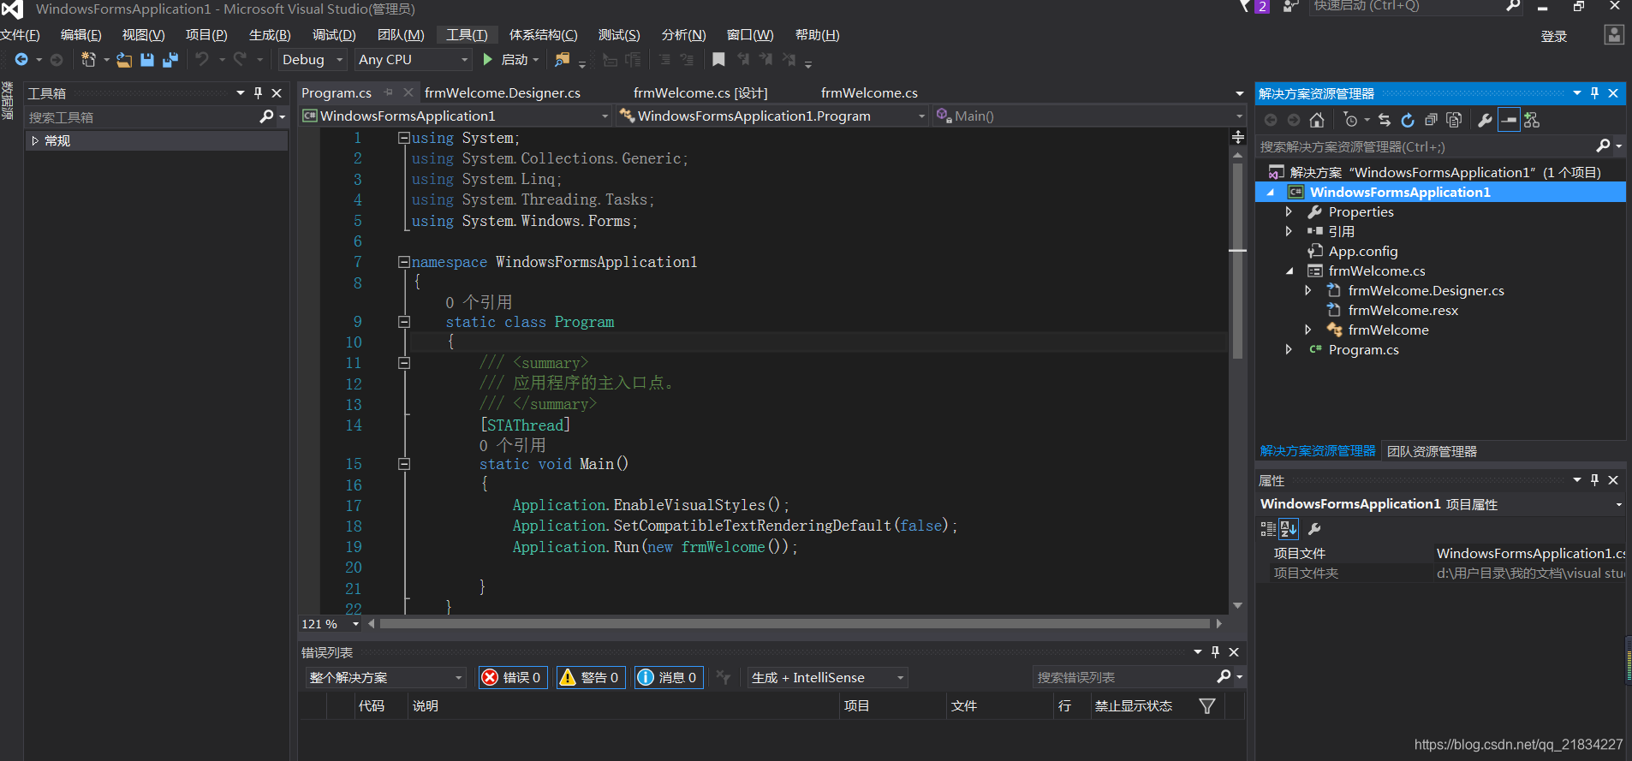Open the 工具(T) menu
The image size is (1632, 761).
pos(467,35)
